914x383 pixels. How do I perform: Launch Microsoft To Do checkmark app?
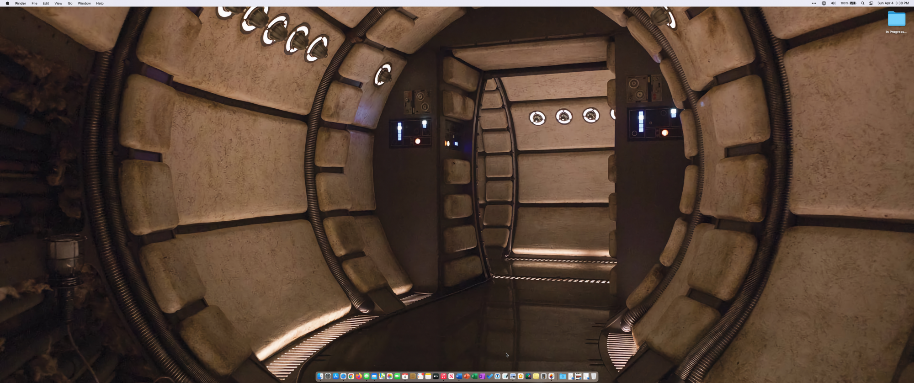[x=489, y=376]
